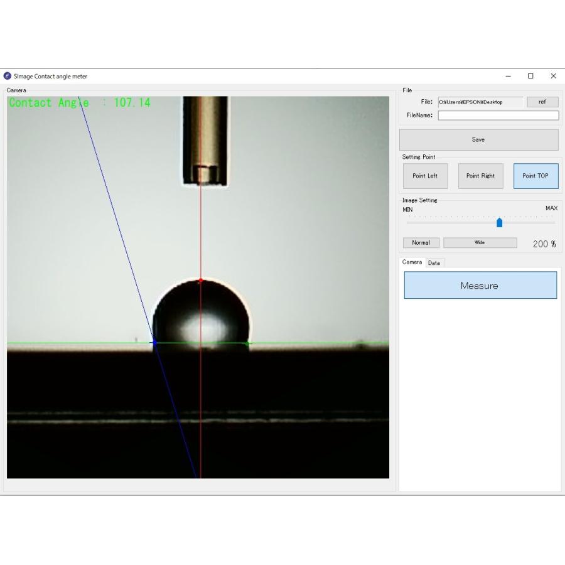The height and width of the screenshot is (565, 565).
Task: Click the blue left contact point marker
Action: click(x=154, y=343)
